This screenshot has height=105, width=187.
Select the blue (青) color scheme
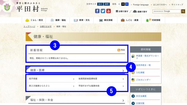tap(127, 4)
